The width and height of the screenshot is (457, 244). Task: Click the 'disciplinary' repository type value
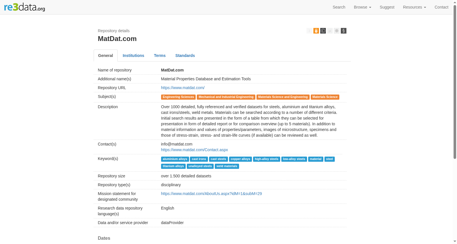point(171,185)
